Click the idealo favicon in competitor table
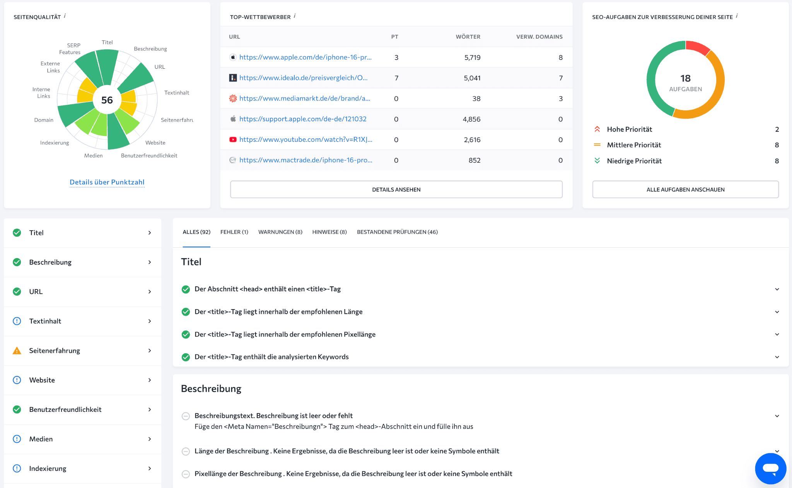Image resolution: width=792 pixels, height=488 pixels. 233,78
